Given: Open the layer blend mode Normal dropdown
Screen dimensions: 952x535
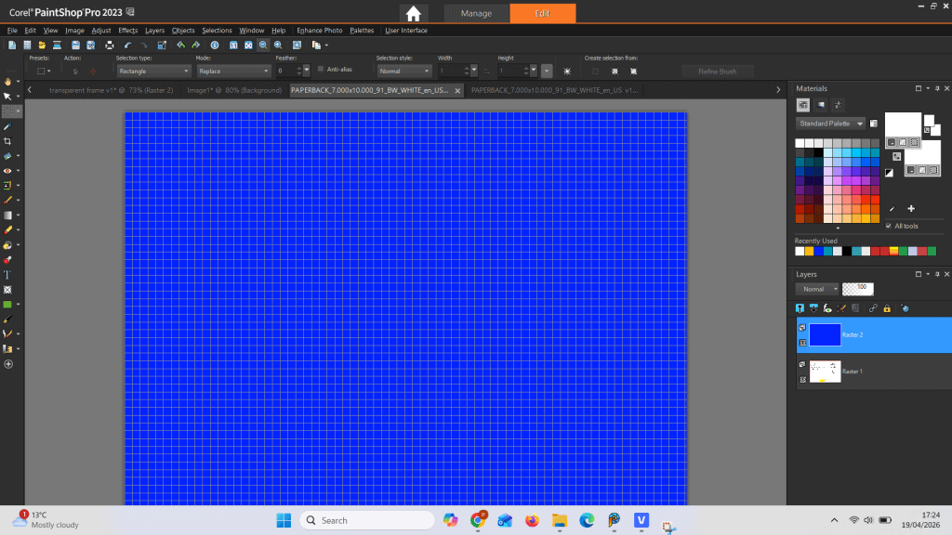Looking at the screenshot, I should click(x=817, y=290).
